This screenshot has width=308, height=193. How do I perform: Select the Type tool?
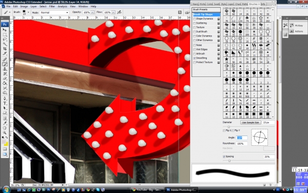[5, 103]
